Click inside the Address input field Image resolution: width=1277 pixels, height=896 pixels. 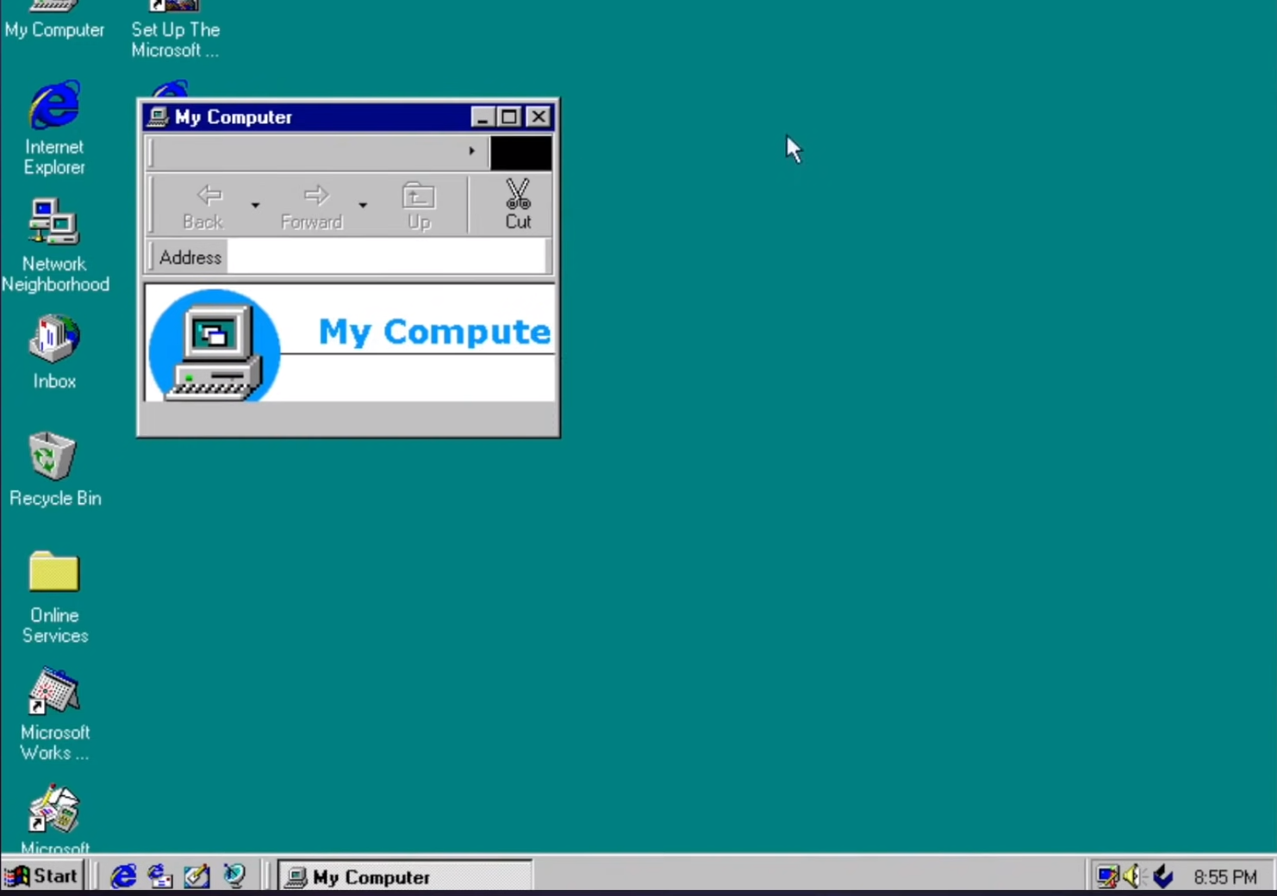pyautogui.click(x=385, y=257)
